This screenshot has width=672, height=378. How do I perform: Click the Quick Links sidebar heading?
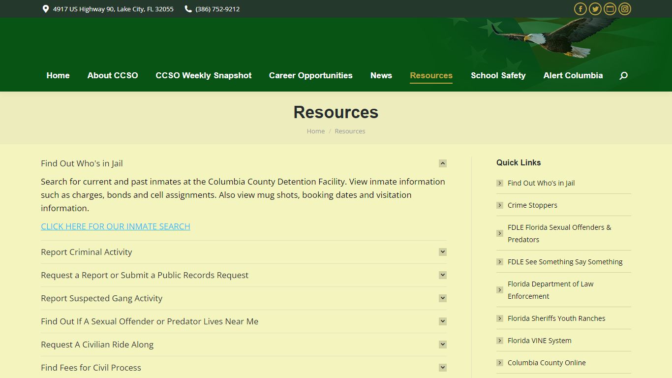pyautogui.click(x=519, y=162)
